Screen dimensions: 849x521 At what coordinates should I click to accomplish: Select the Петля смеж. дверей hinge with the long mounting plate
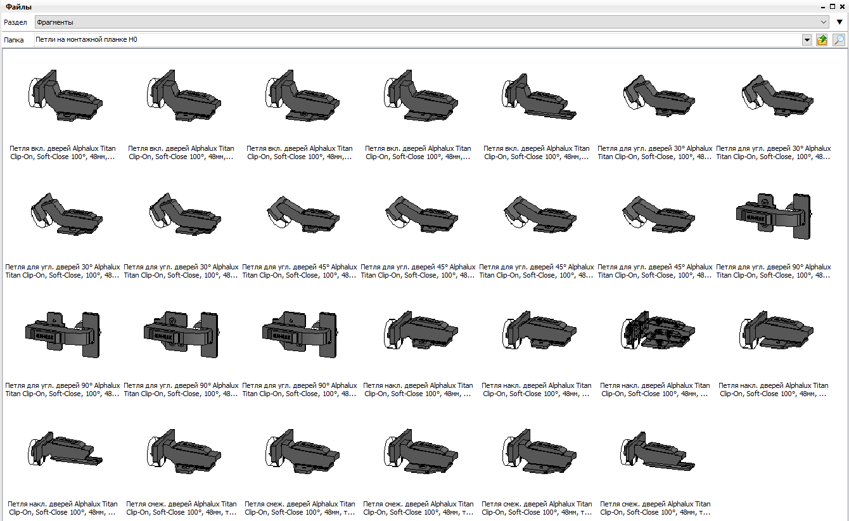pos(655,472)
